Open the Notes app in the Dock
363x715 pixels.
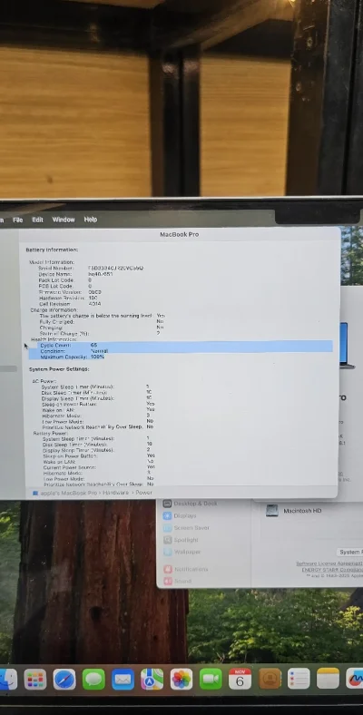[x=328, y=680]
